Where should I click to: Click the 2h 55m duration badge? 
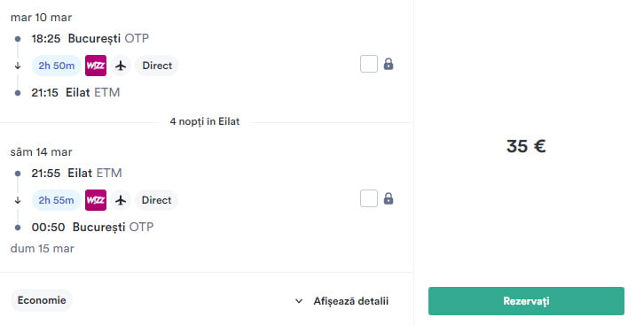pos(57,200)
